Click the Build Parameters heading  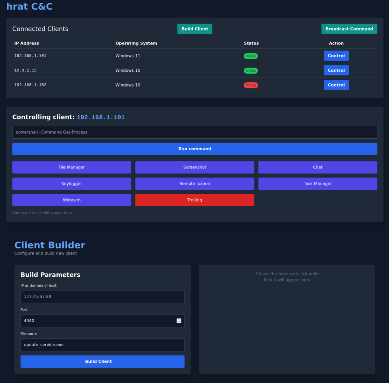(x=50, y=275)
